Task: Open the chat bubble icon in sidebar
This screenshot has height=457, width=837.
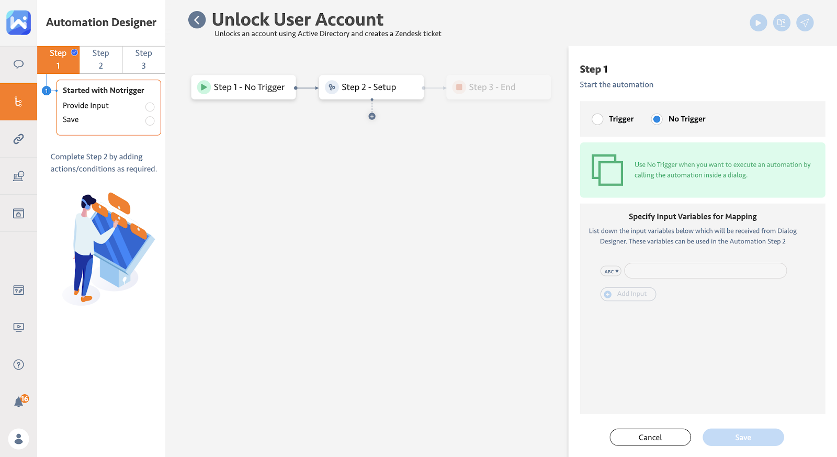Action: pyautogui.click(x=18, y=64)
